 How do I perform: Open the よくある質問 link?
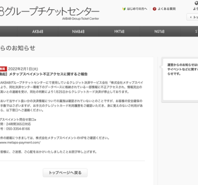click(x=167, y=9)
